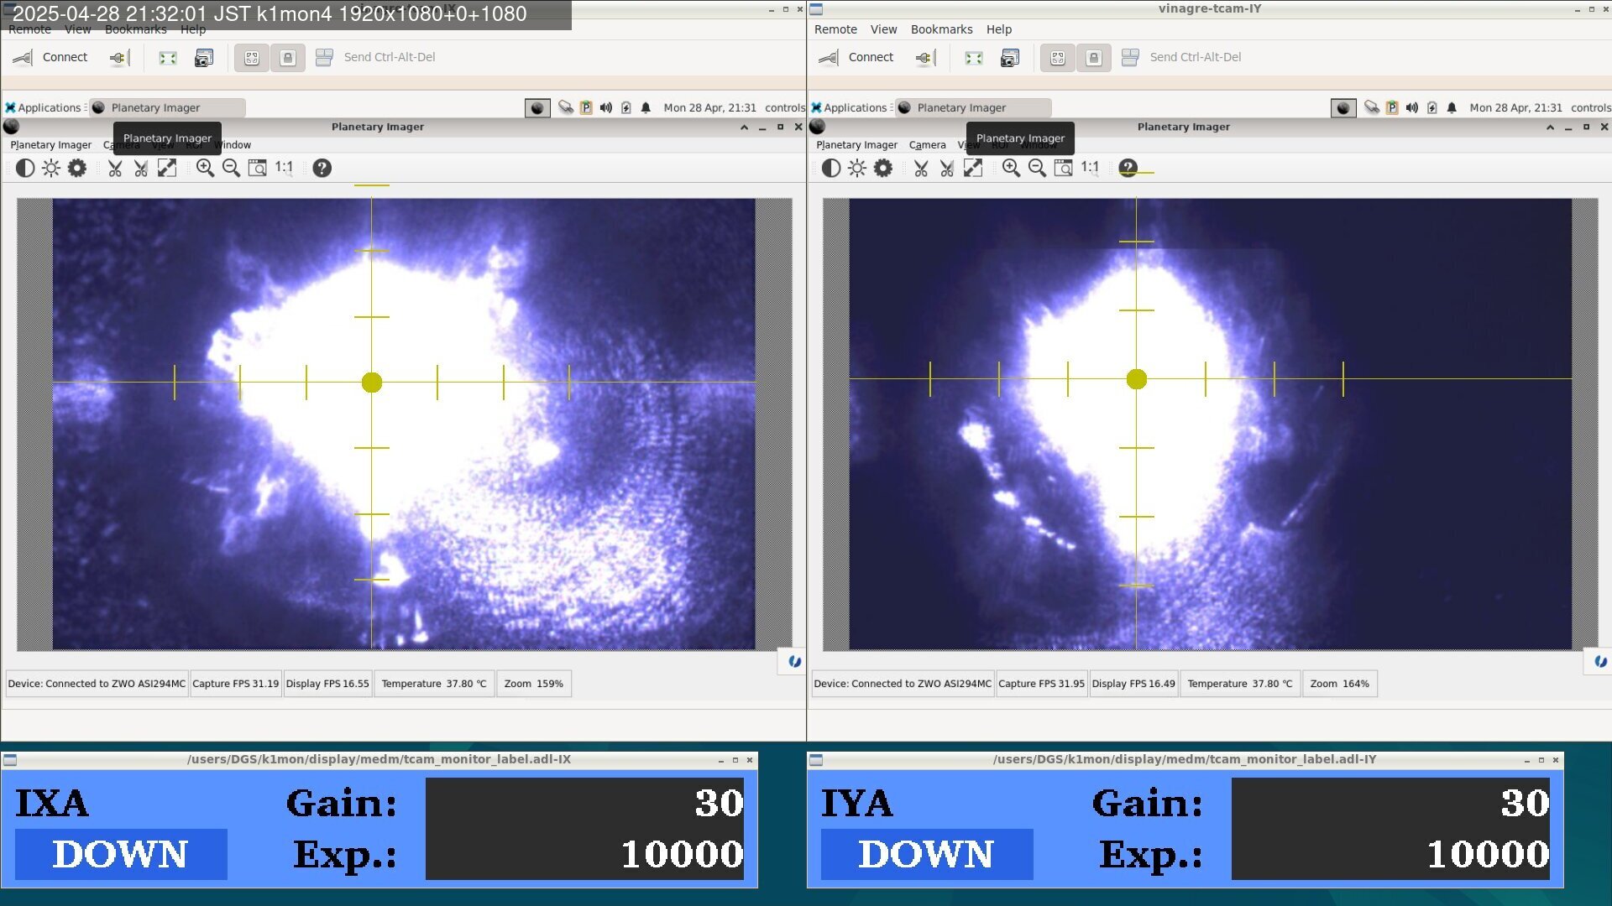Click notification bell in right remote panel

[x=1452, y=107]
